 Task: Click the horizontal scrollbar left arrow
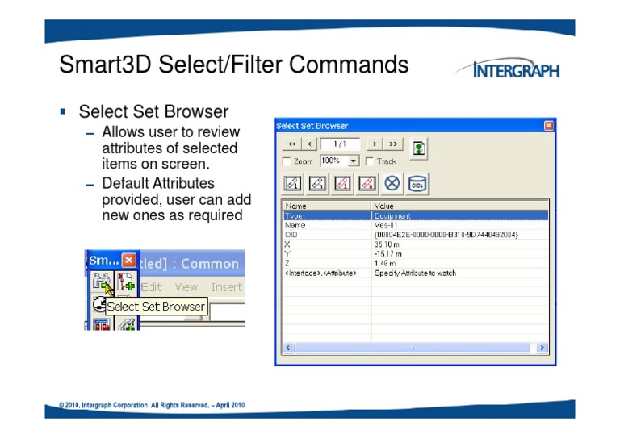coord(288,348)
